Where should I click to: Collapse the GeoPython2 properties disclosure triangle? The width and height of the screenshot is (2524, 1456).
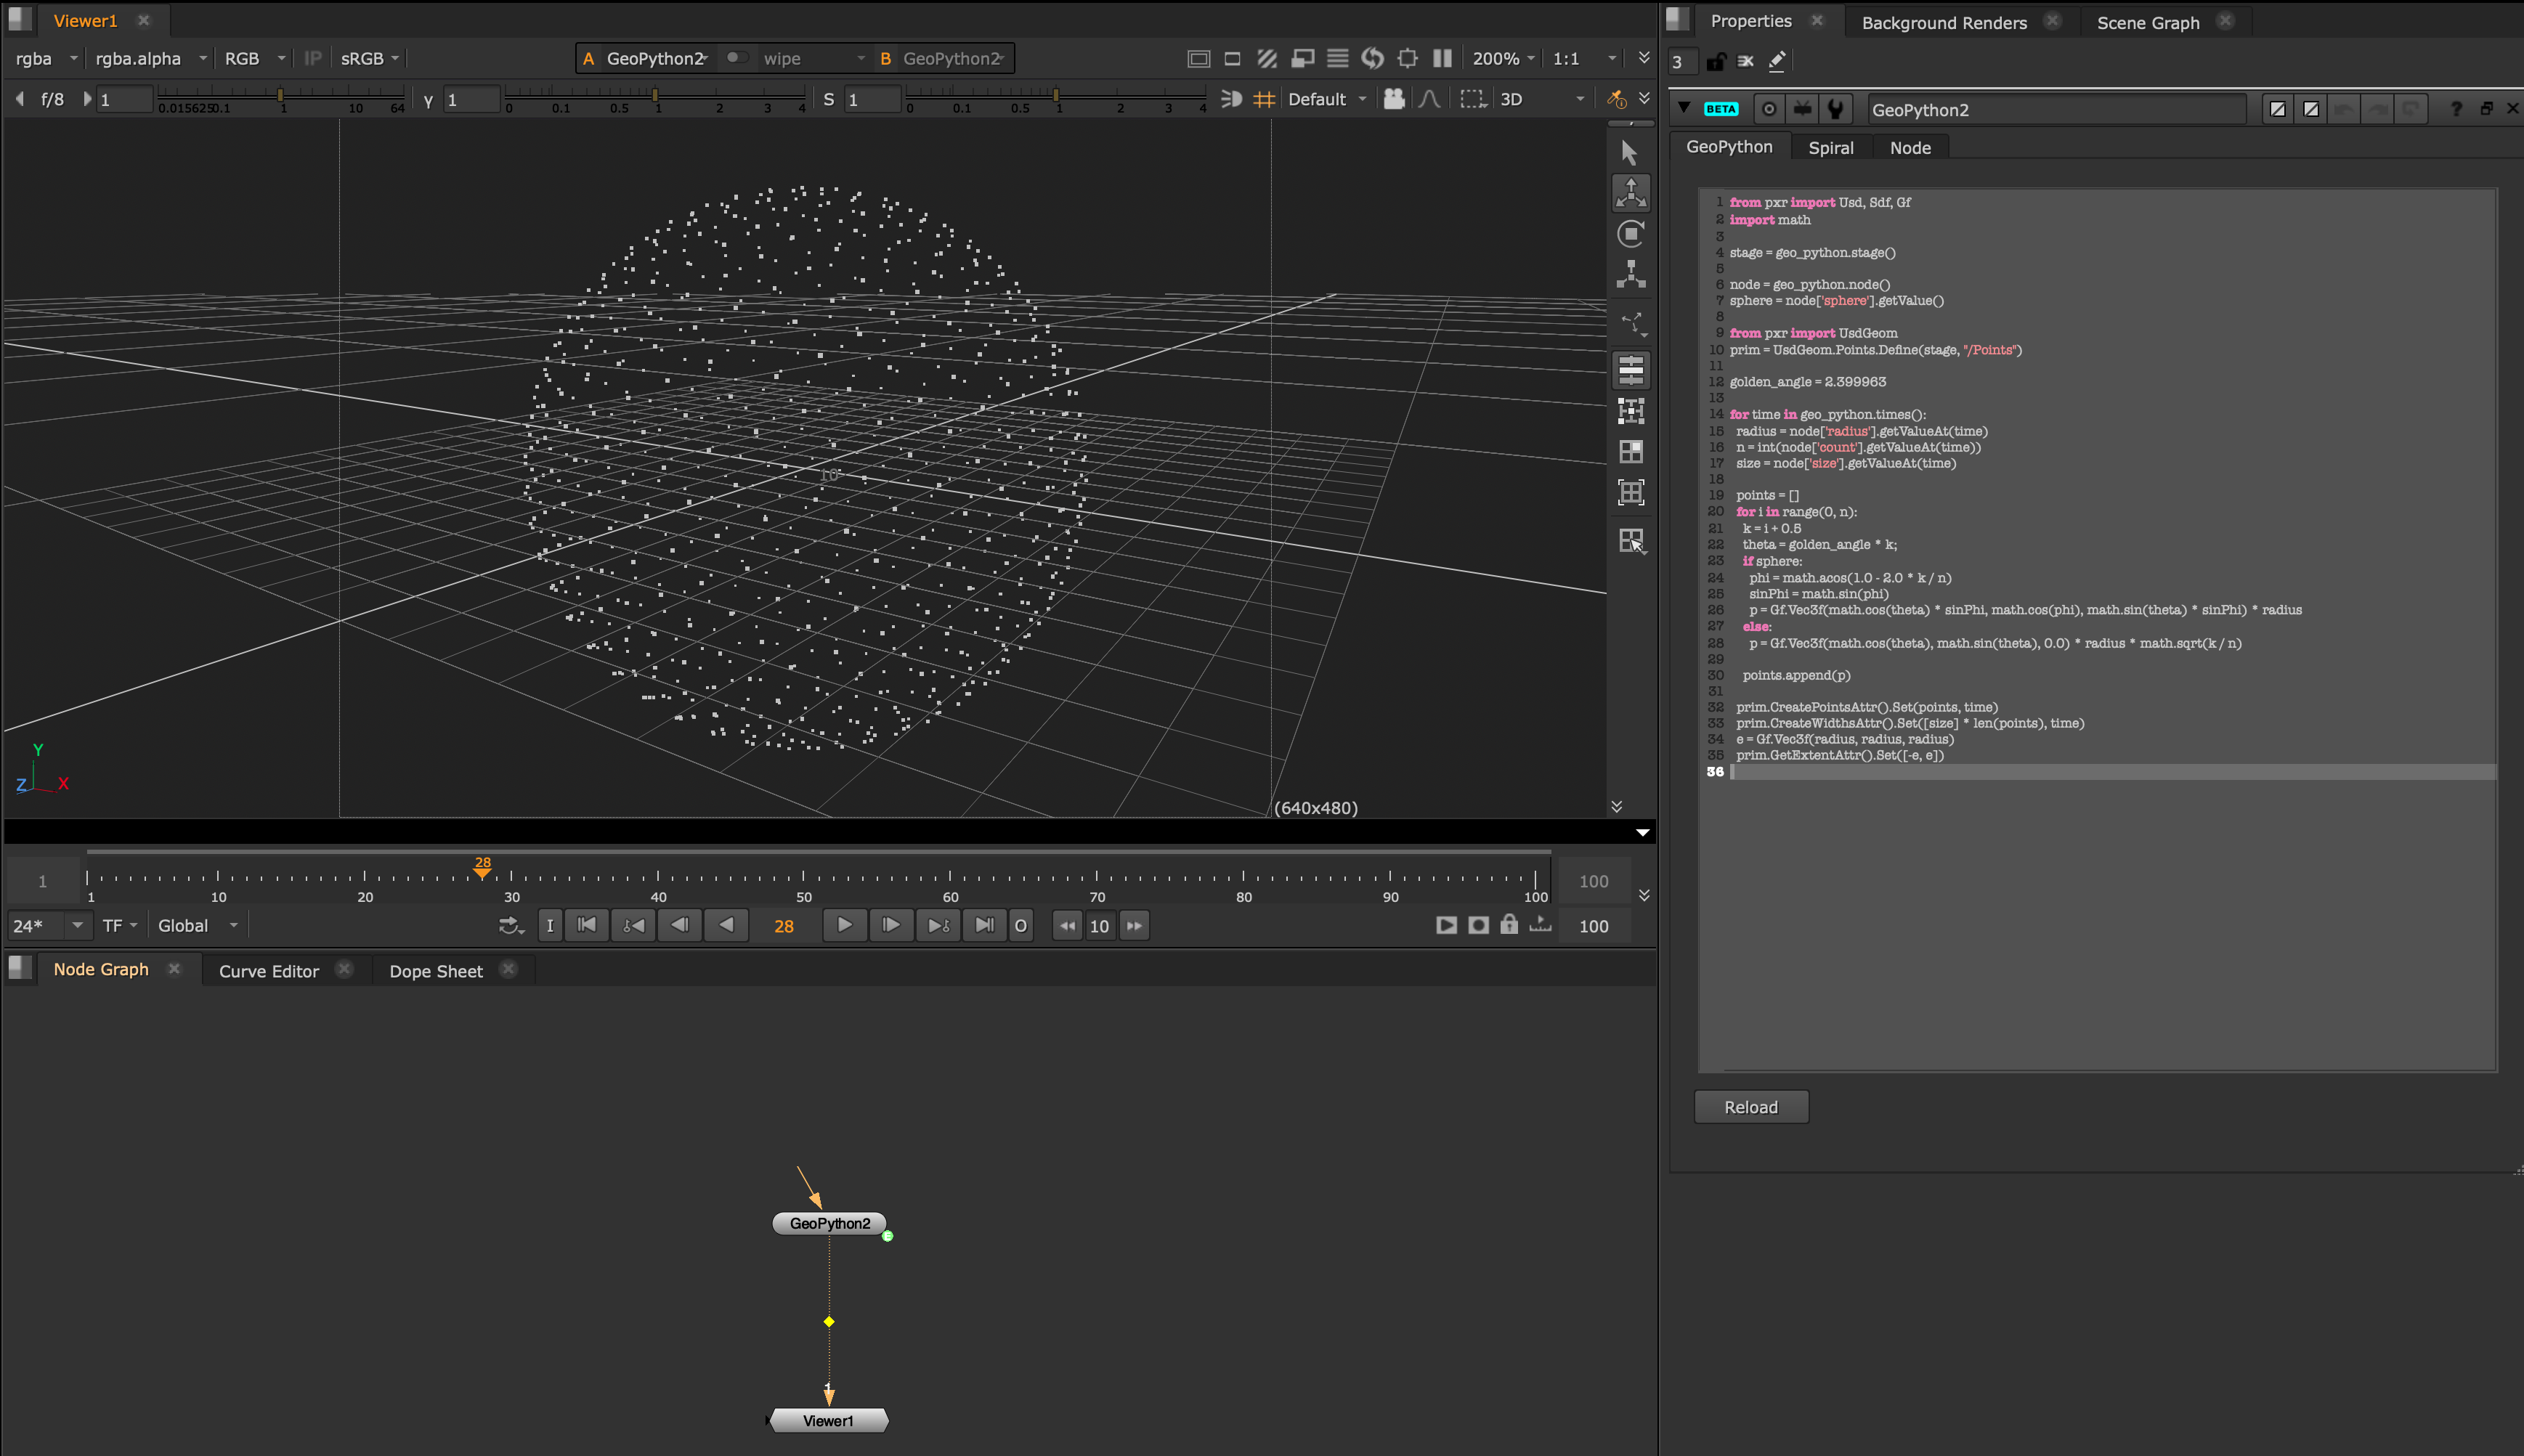click(x=1685, y=108)
